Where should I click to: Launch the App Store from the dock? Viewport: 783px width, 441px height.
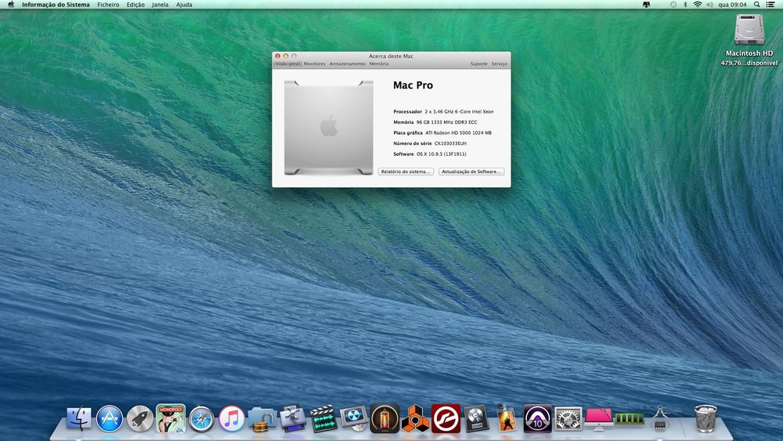coord(110,418)
